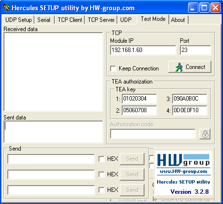Focus TEA key field 3
This screenshot has width=223, height=204.
pyautogui.click(x=190, y=99)
